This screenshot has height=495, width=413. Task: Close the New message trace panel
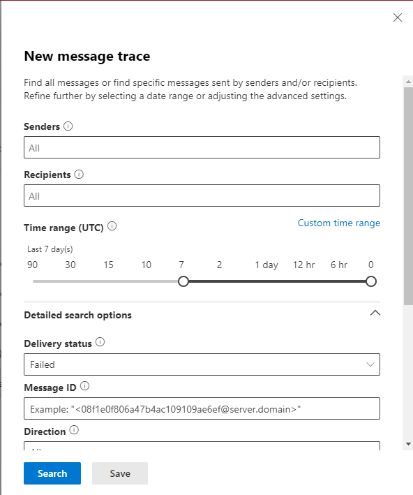point(398,17)
